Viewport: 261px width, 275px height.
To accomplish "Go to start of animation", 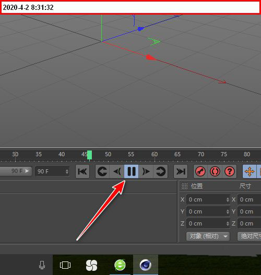I will (82, 171).
